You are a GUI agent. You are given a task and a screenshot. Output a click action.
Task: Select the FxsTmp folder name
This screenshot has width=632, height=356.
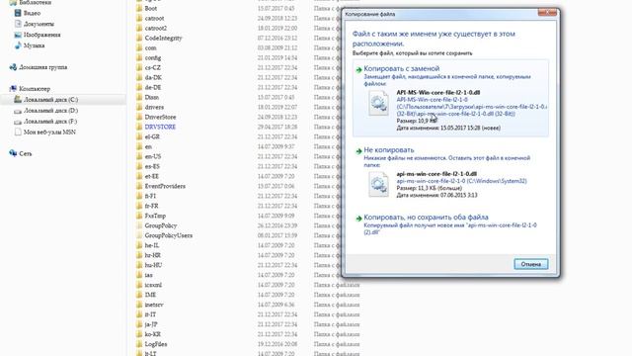pos(155,216)
